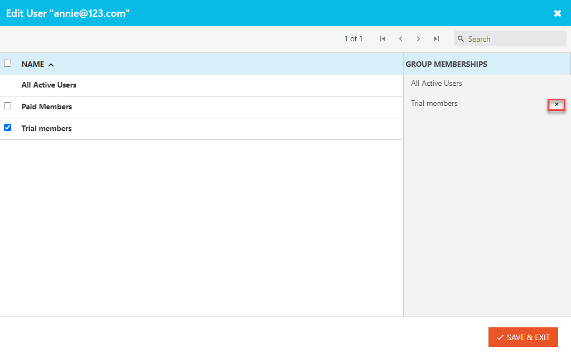The height and width of the screenshot is (358, 571).
Task: Check the Paid Members checkbox
Action: 8,105
